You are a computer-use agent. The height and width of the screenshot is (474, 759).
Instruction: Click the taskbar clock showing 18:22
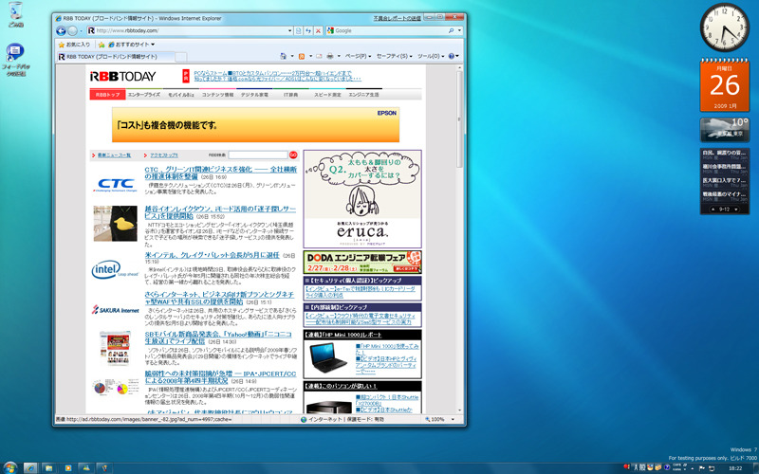tap(736, 468)
